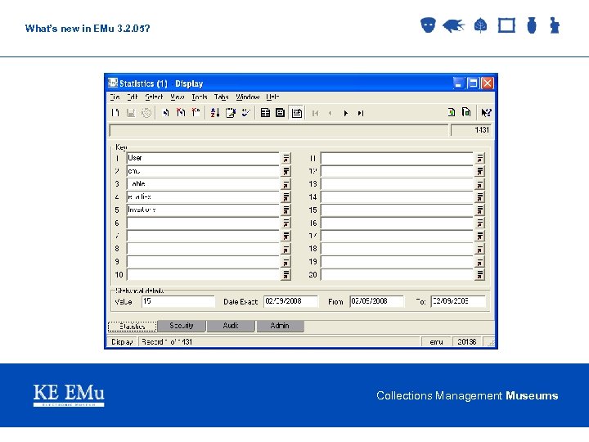This screenshot has width=589, height=442.
Task: Select the Statistics tab
Action: [133, 327]
